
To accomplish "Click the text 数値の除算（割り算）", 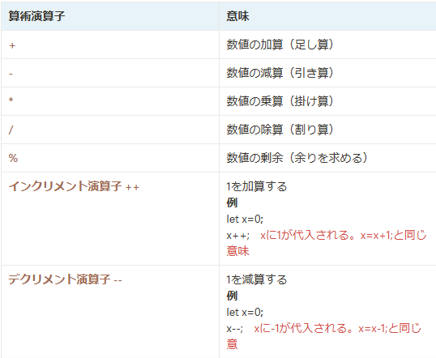I will pos(280,130).
